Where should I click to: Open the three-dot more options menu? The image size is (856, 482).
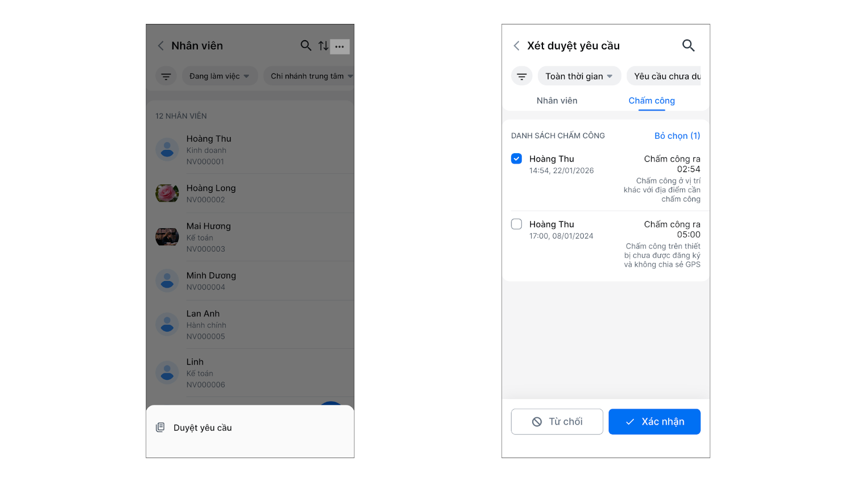(x=340, y=47)
